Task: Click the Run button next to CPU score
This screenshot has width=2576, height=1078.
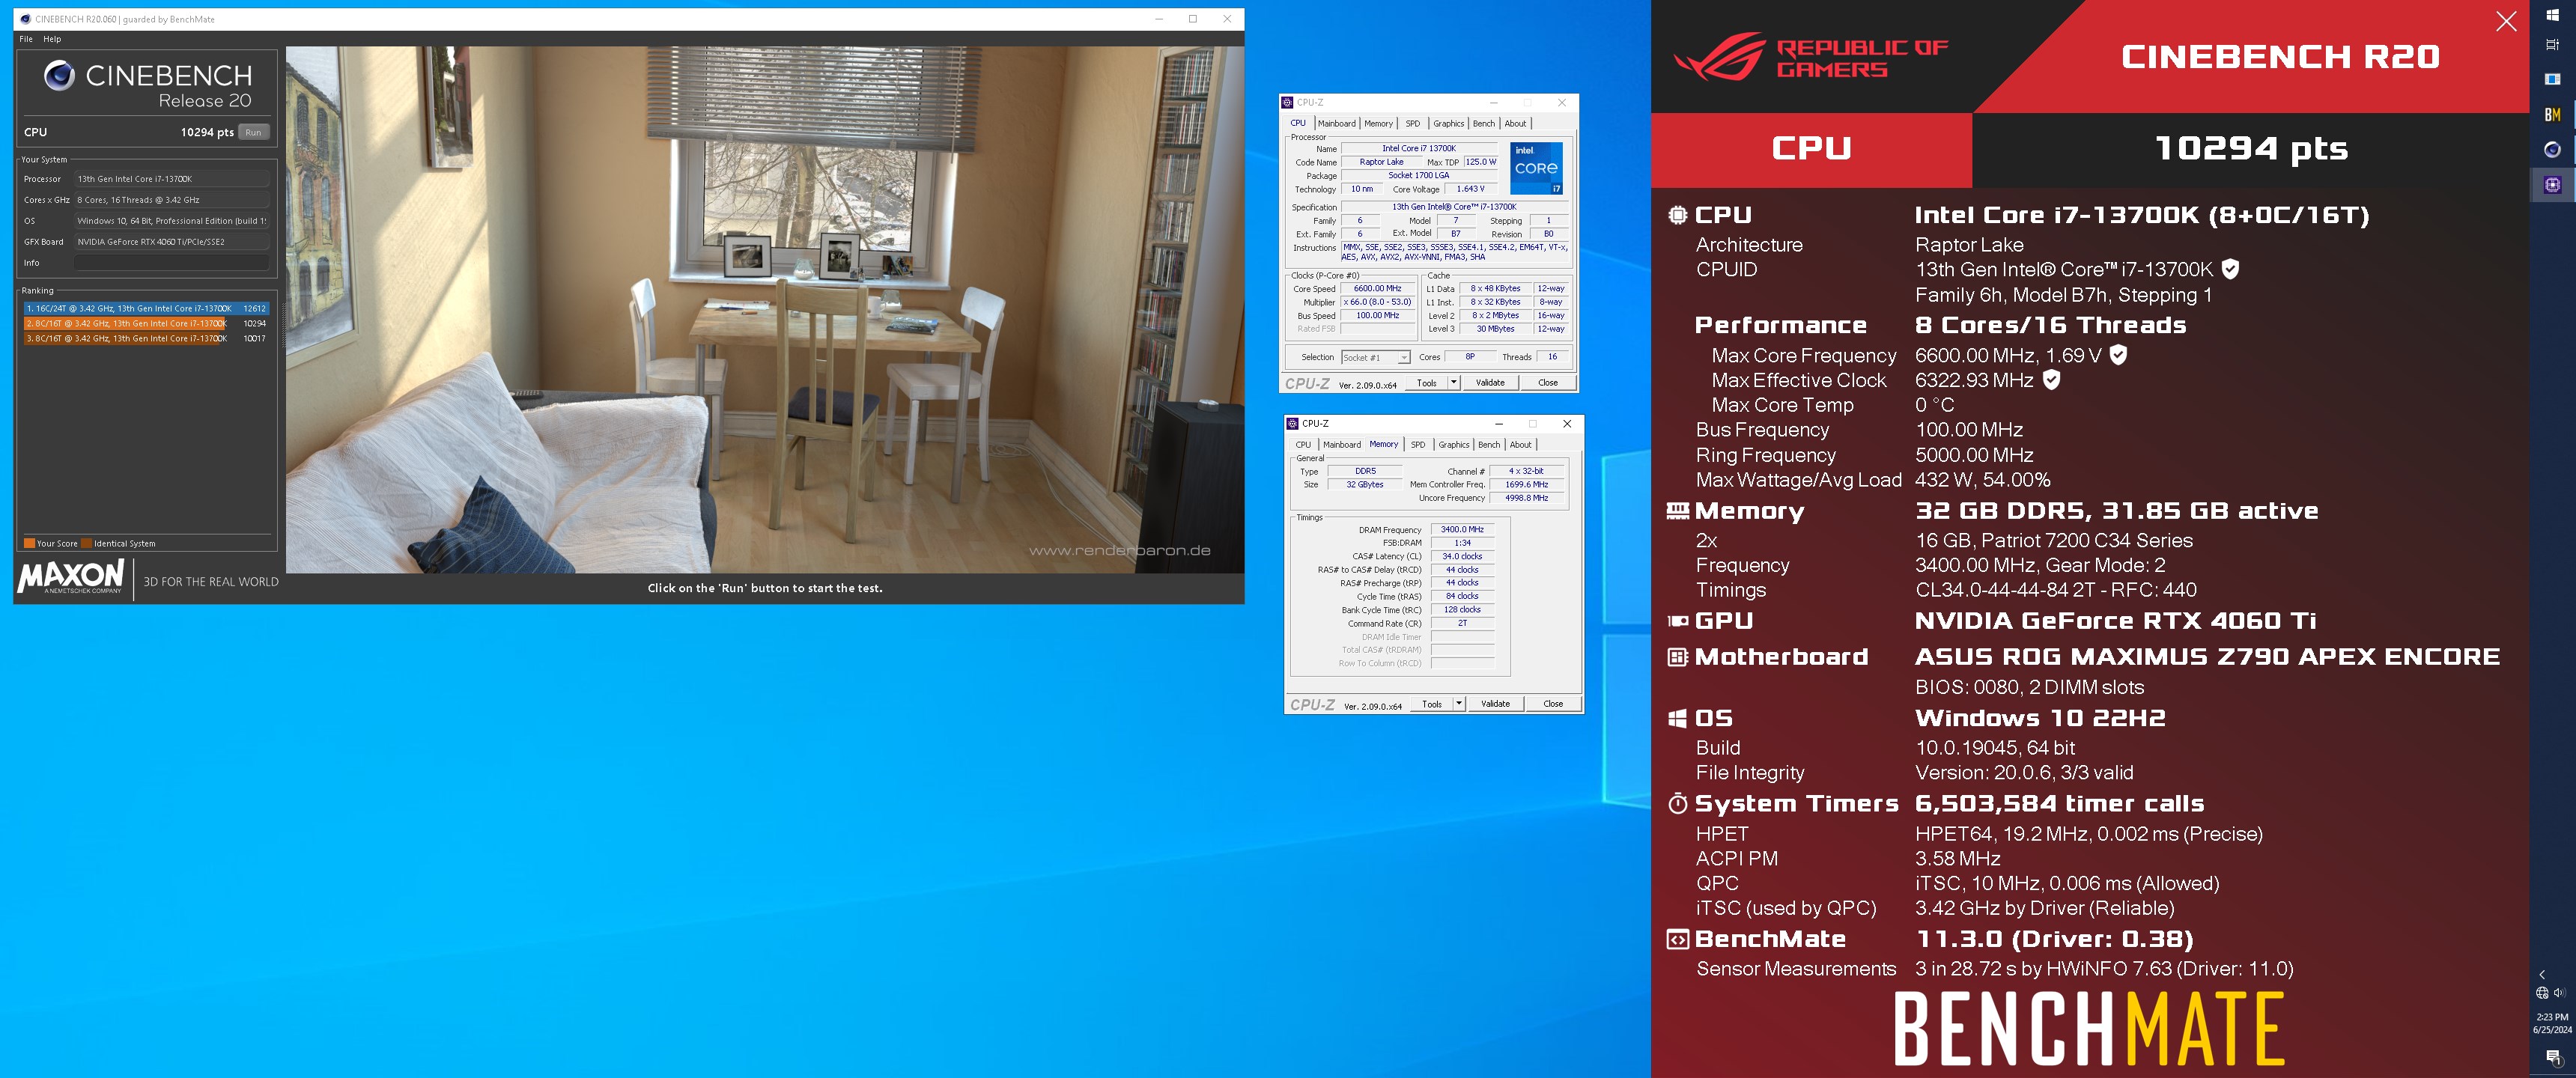Action: point(253,132)
